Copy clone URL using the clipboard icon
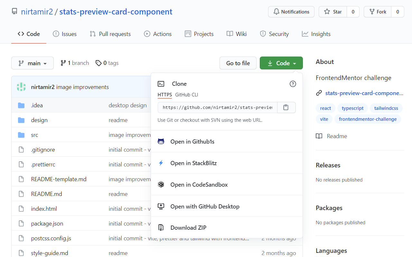412x257 pixels. coord(286,108)
